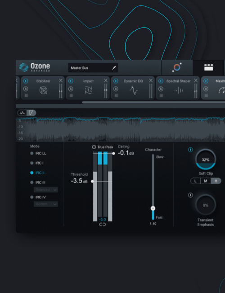
Task: Click the Soft Clip 32% knob
Action: pos(206,159)
